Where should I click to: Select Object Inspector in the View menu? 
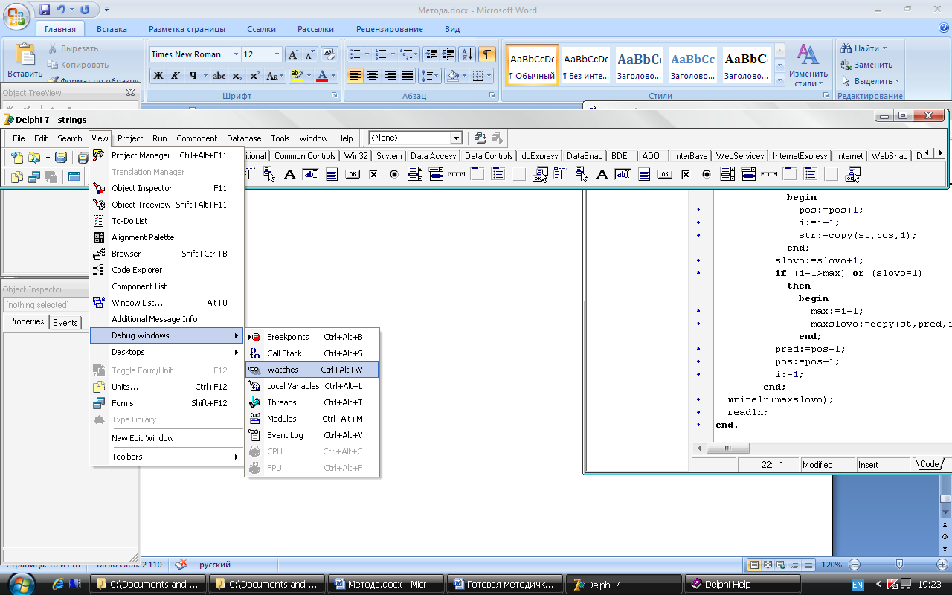(x=167, y=188)
